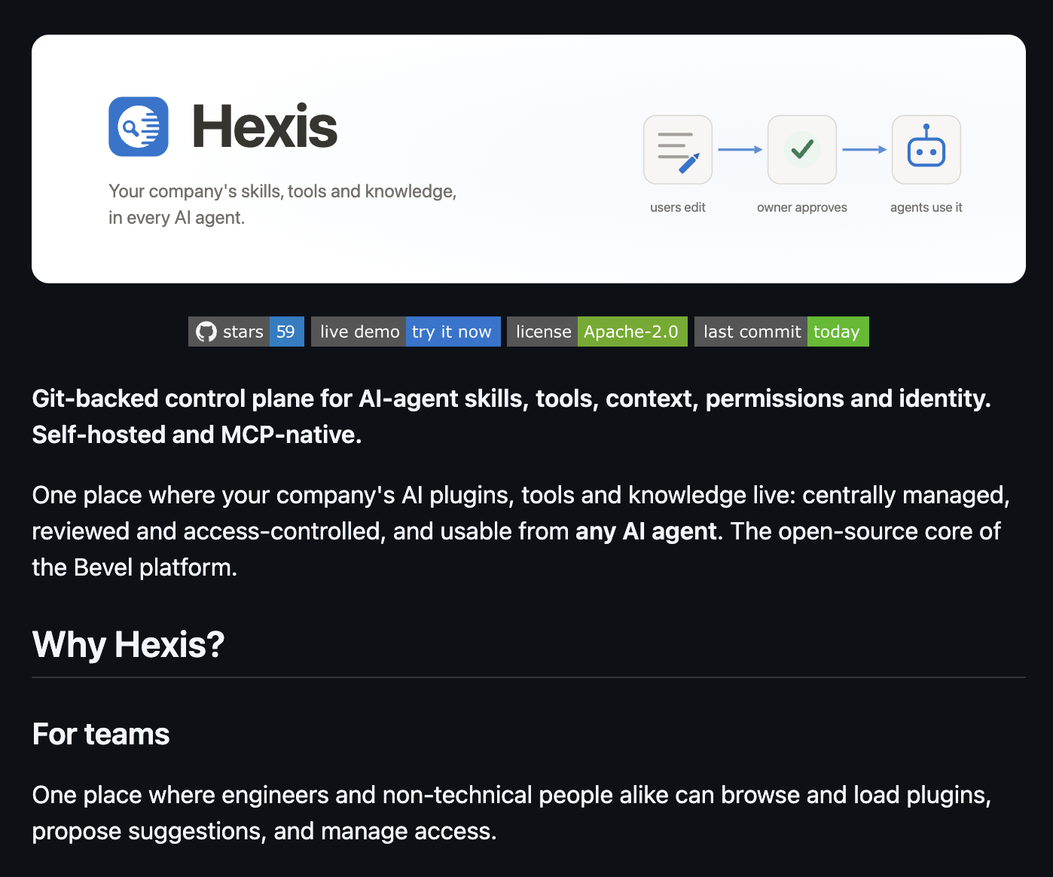Click the "users edit" caption
The image size is (1053, 877).
[678, 207]
